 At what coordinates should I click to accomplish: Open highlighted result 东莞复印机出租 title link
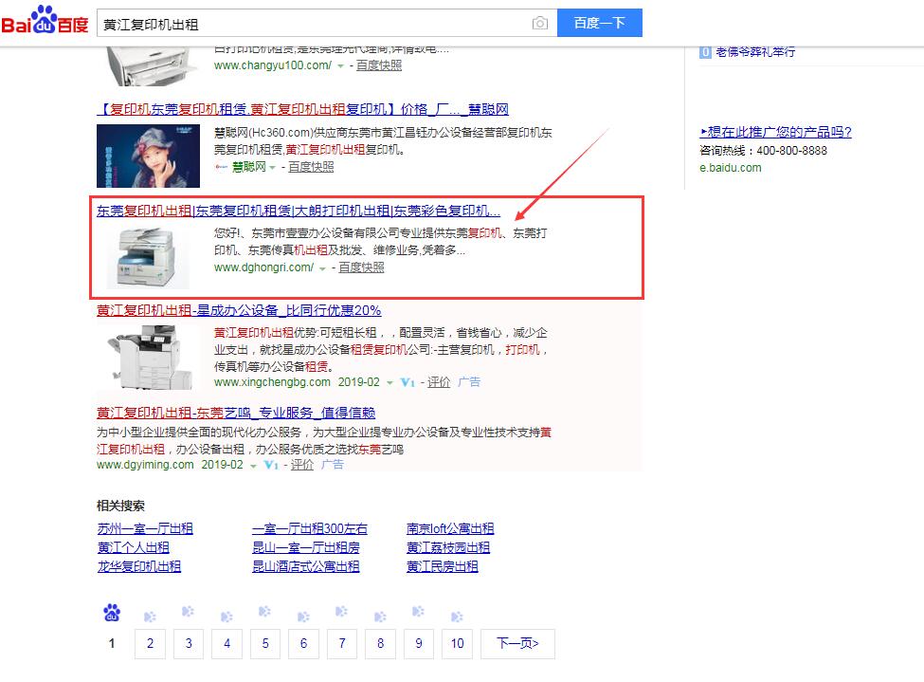click(298, 211)
